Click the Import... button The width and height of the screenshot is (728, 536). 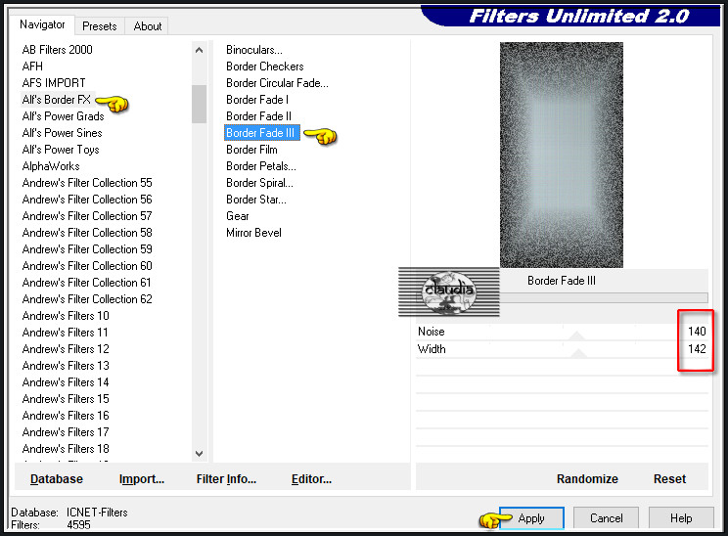[x=142, y=479]
